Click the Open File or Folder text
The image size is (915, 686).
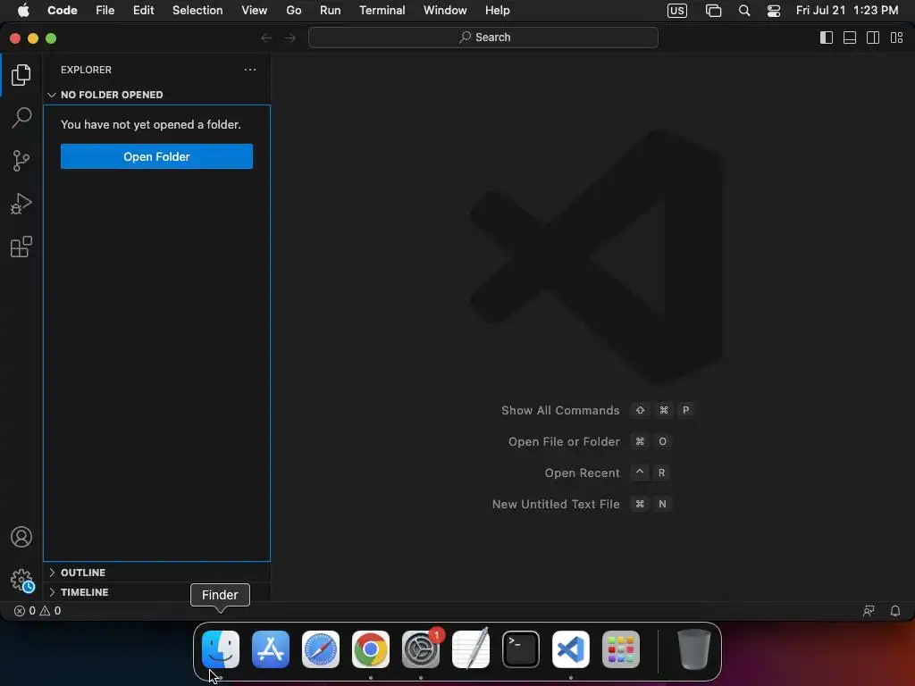pyautogui.click(x=564, y=441)
